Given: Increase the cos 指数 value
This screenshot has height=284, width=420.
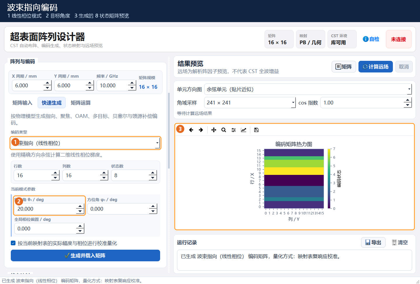Looking at the screenshot, I should pyautogui.click(x=408, y=100).
